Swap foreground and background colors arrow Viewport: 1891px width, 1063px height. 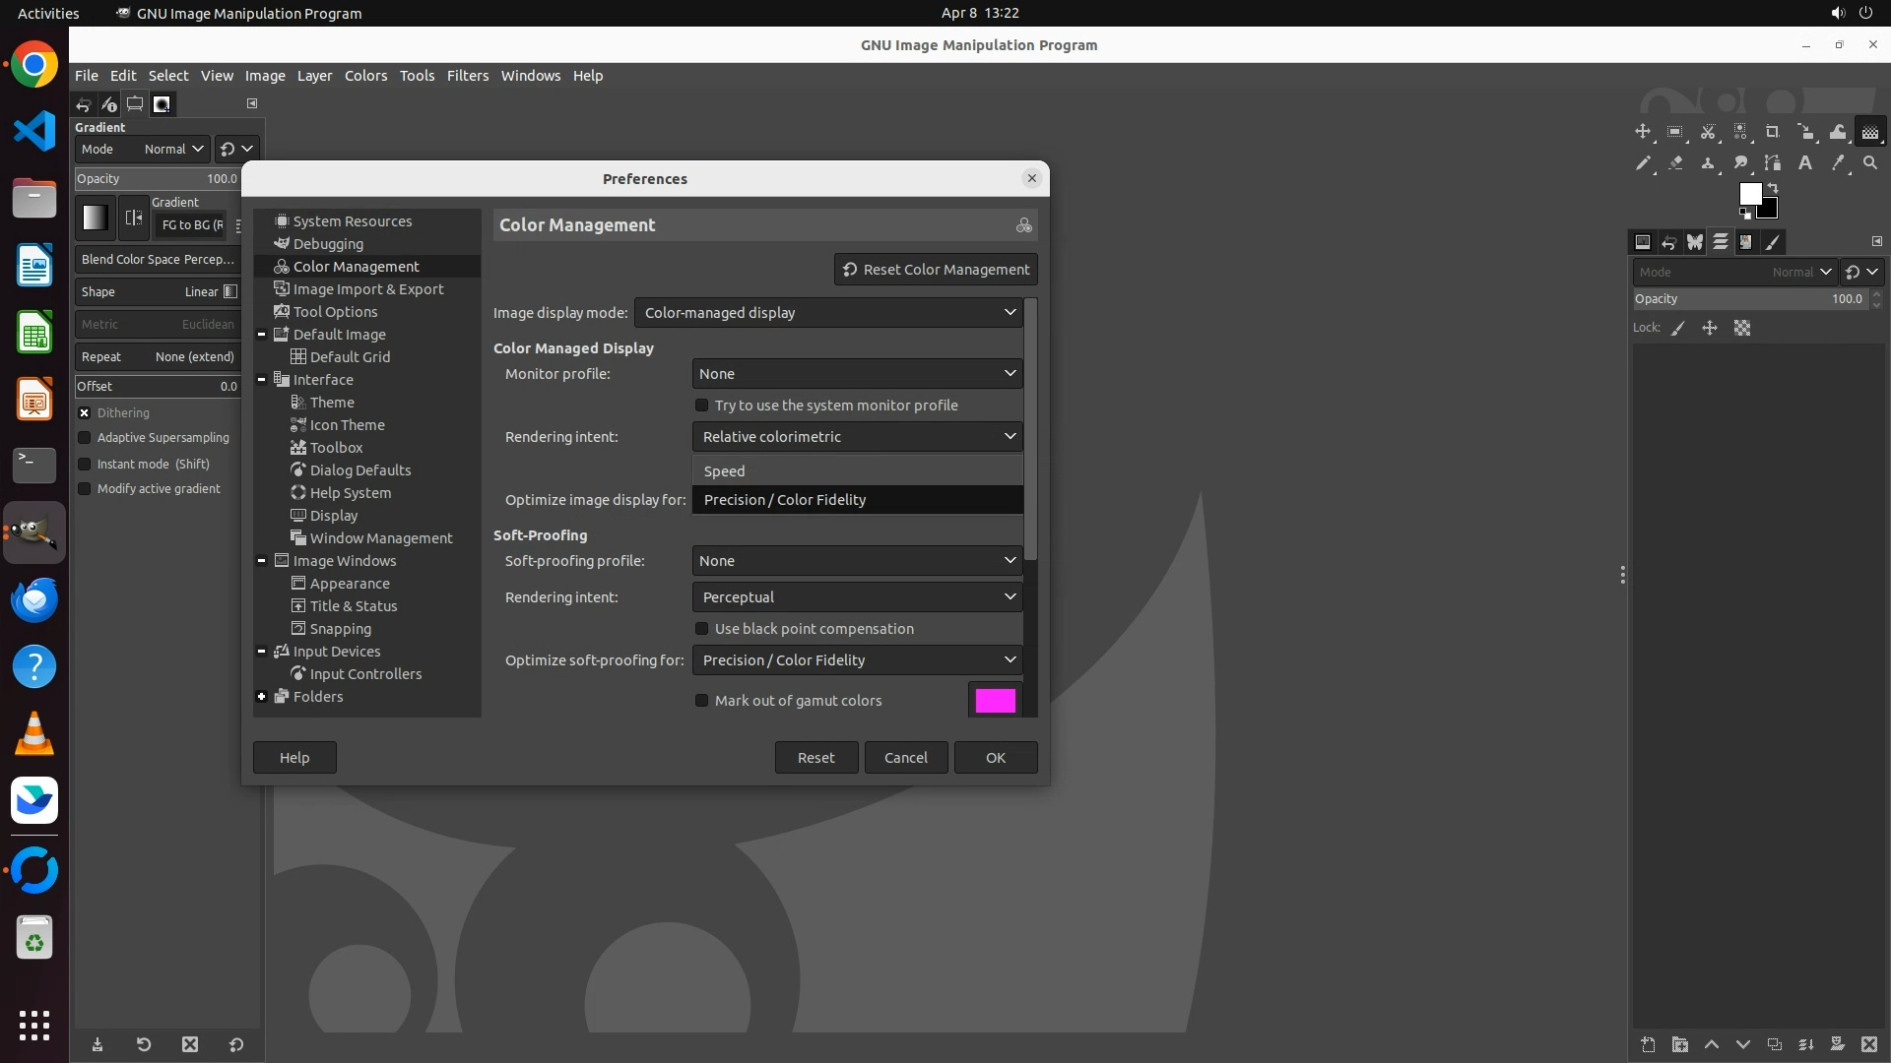coord(1773,188)
